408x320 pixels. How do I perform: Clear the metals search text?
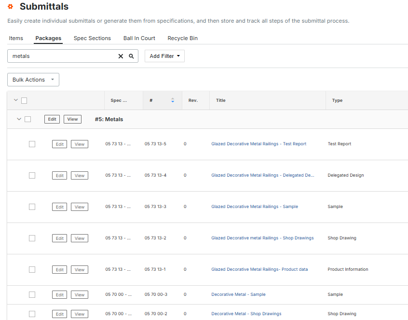pyautogui.click(x=121, y=56)
